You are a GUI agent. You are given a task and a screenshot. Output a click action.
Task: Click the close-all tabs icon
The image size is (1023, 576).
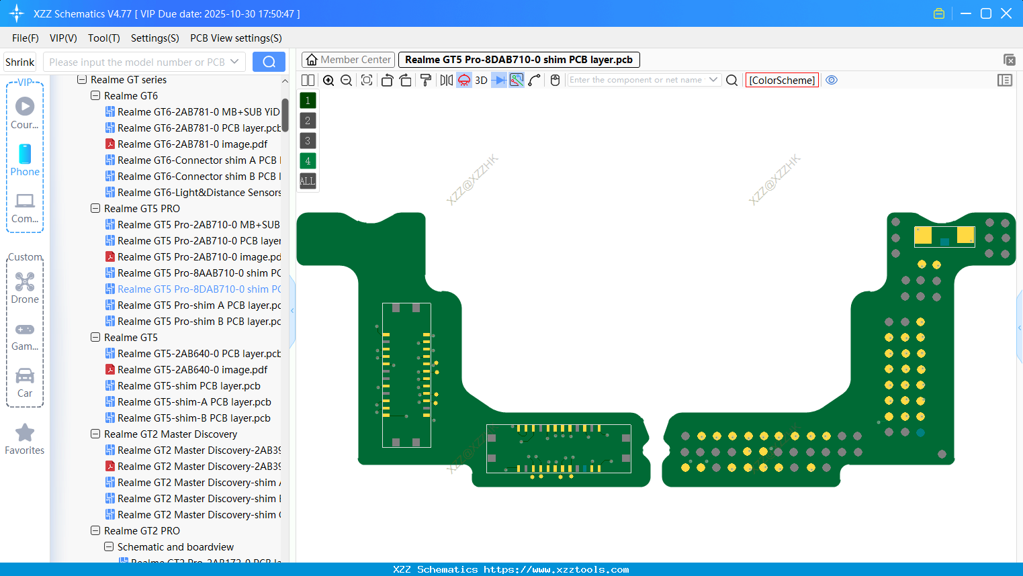coord(1009,60)
